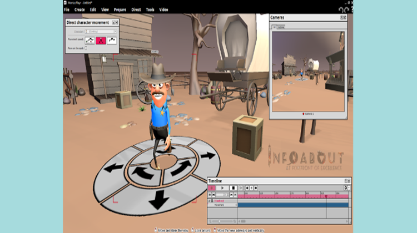Viewport: 417px width, 233px height.
Task: Click the timeline split marker icon
Action: 241,188
